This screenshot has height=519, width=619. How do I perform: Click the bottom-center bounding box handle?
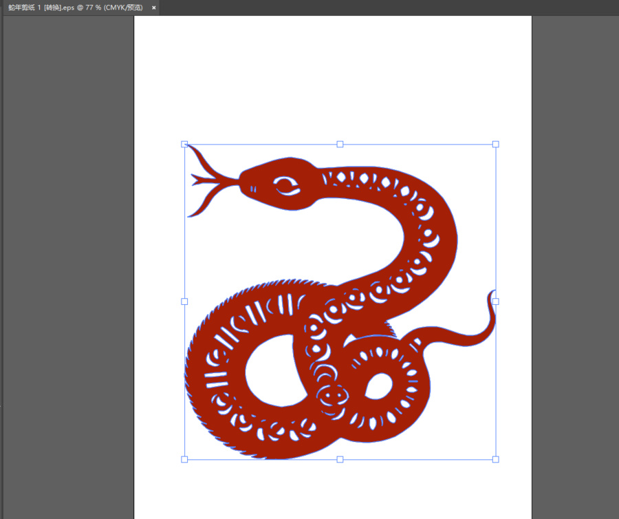pos(340,459)
